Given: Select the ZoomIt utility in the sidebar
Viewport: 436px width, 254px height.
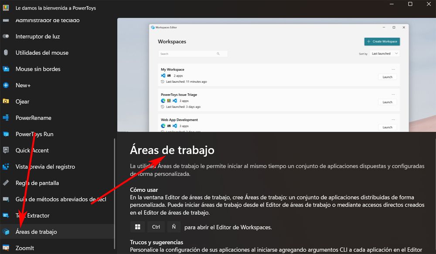Looking at the screenshot, I should pyautogui.click(x=6, y=248).
